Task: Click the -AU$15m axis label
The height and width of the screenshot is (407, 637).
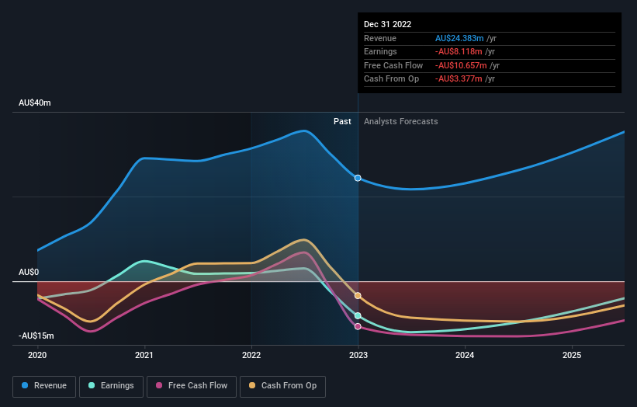Action: click(36, 336)
